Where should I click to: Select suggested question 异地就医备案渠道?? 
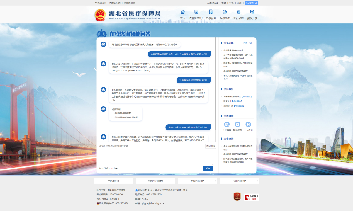(x=123, y=113)
